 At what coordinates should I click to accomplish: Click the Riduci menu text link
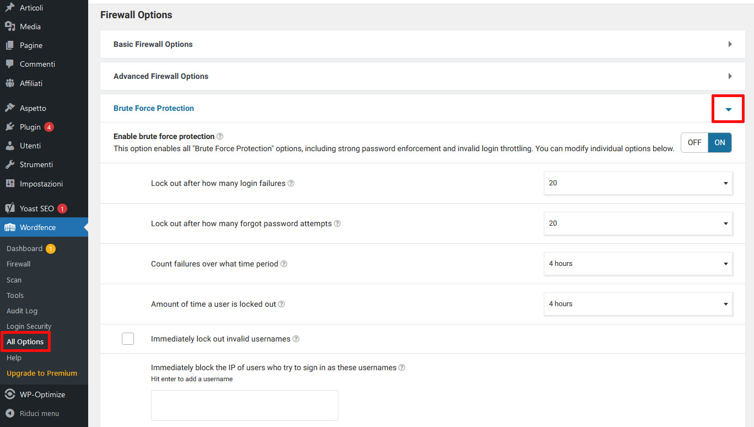[x=39, y=413]
